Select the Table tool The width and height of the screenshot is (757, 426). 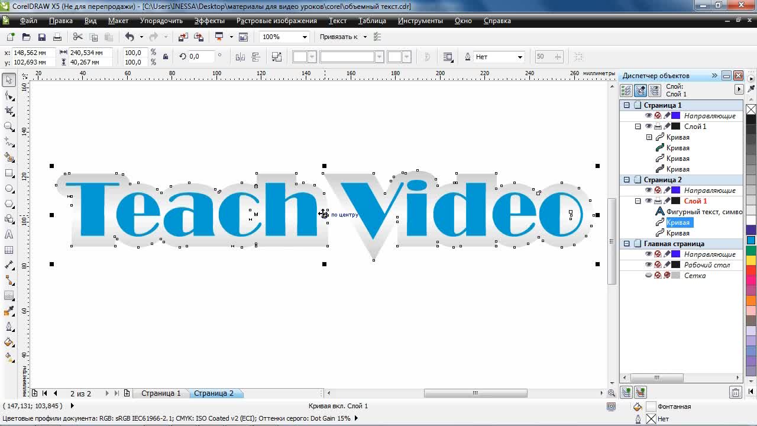(9, 250)
